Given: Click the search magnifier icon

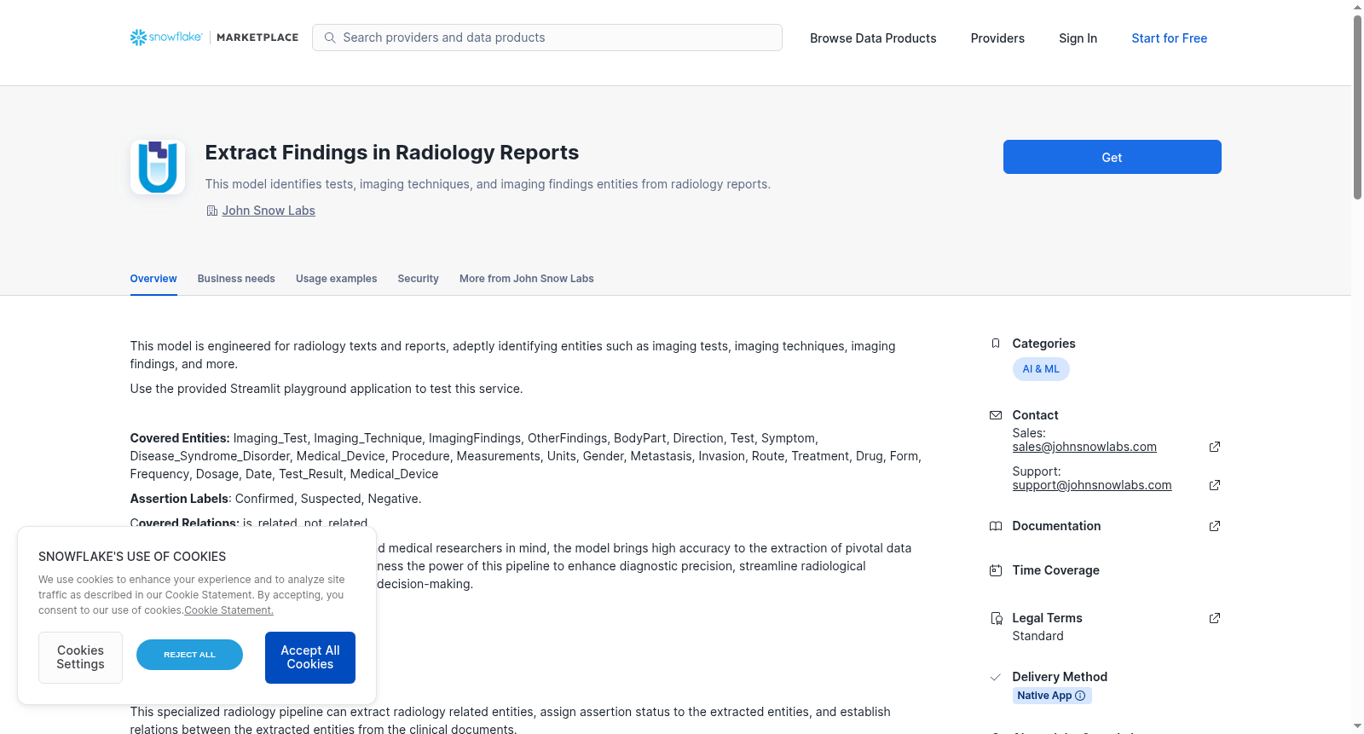Looking at the screenshot, I should pyautogui.click(x=330, y=38).
